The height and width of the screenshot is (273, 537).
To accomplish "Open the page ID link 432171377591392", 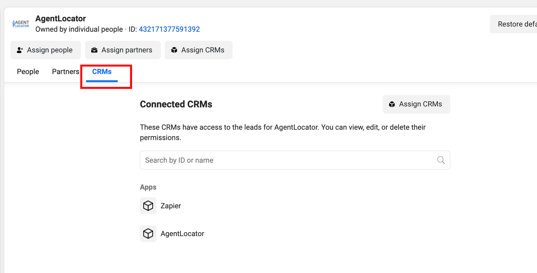I will click(x=169, y=29).
